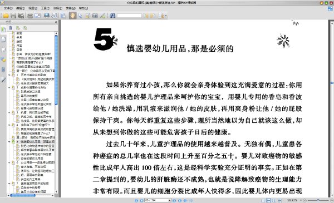Screen dimensions: 334x203
Task: Switch to the Layers sidebar tab
Action: [x=3, y=49]
